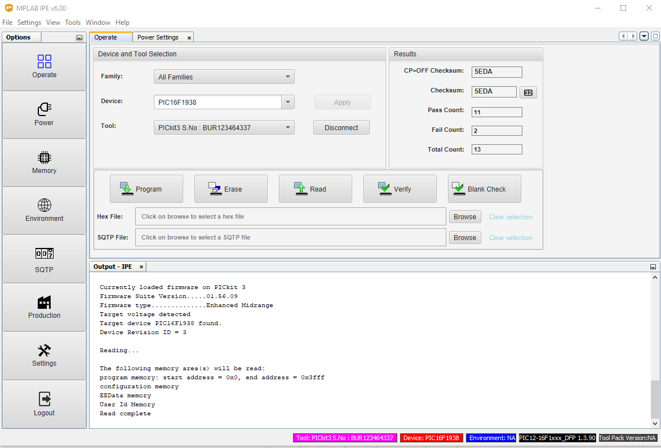Open the Power options panel
Viewport: 661px width, 448px height.
45,114
